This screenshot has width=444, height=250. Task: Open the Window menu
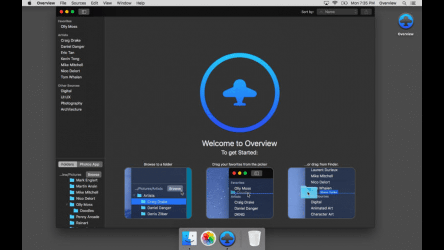click(124, 3)
